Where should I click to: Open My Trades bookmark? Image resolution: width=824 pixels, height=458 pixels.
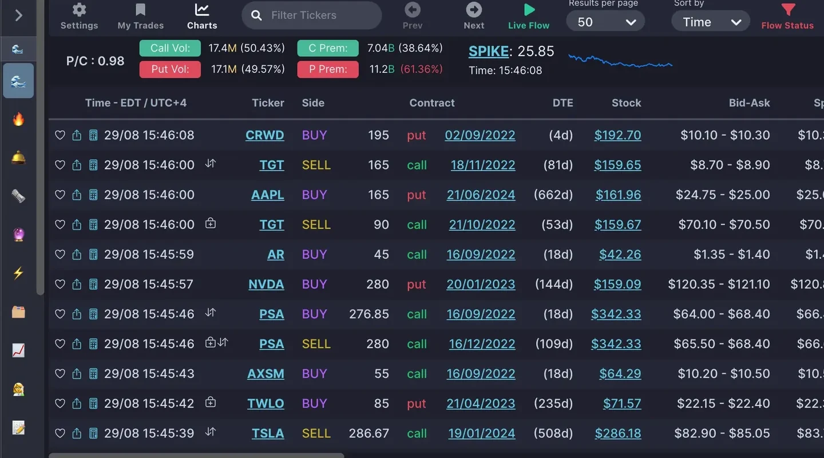tap(140, 16)
